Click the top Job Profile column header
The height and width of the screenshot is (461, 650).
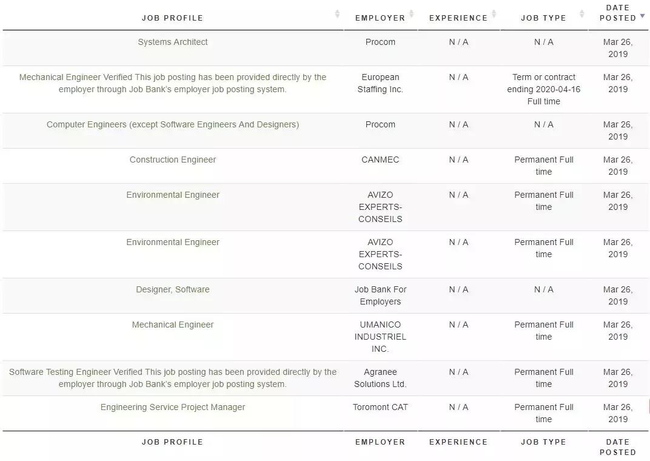click(172, 18)
